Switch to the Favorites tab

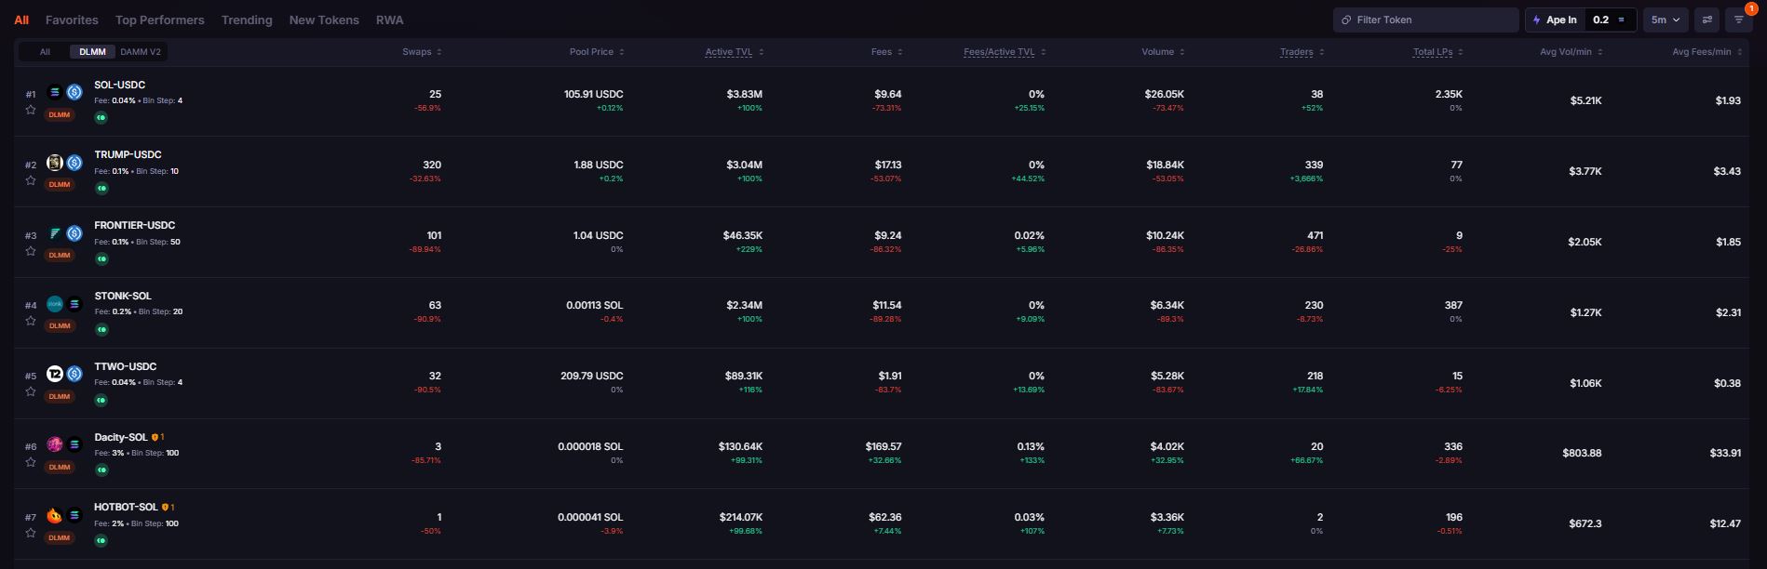72,20
